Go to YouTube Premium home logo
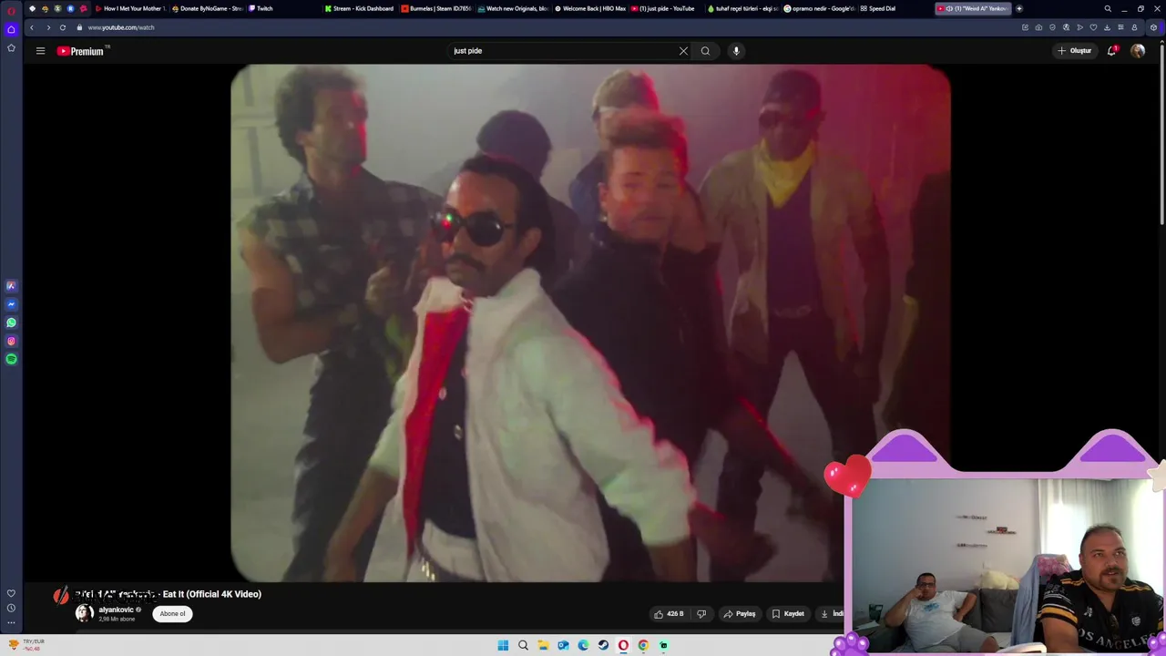 coord(81,51)
